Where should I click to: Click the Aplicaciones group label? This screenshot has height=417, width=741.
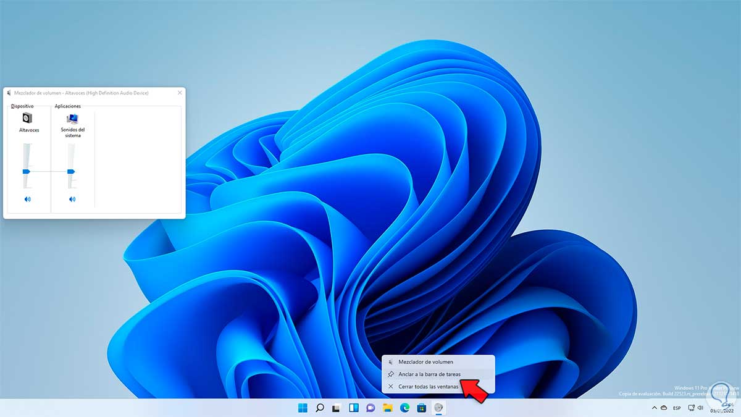point(67,106)
